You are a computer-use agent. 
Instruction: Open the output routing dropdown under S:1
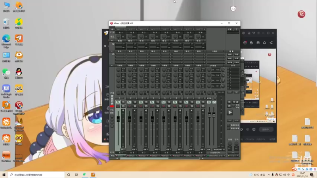[120, 156]
